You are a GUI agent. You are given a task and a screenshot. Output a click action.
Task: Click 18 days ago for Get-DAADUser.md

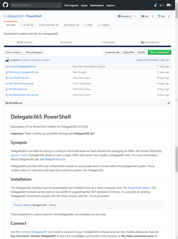pyautogui.click(x=163, y=78)
